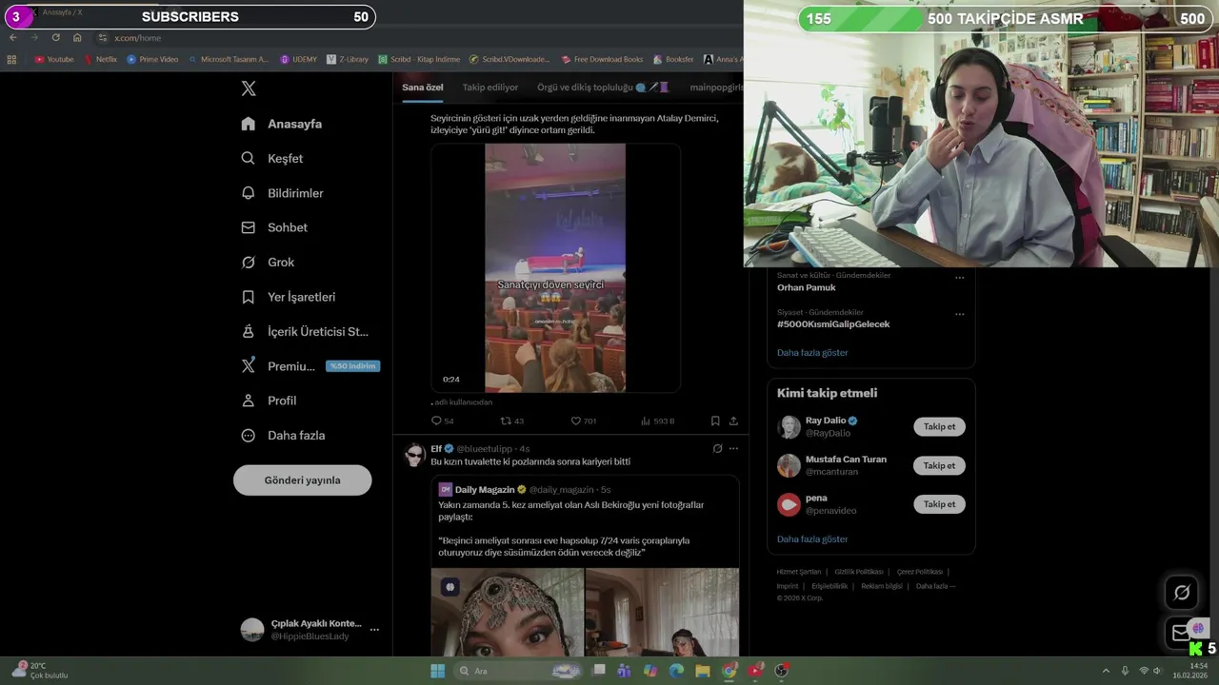Screen dimensions: 1219x685
Task: Show more trends via Daha fazla göster
Action: tap(812, 353)
